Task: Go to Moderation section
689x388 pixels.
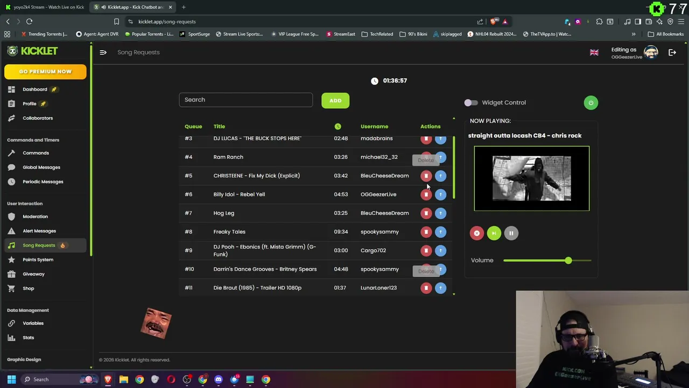Action: click(x=35, y=217)
